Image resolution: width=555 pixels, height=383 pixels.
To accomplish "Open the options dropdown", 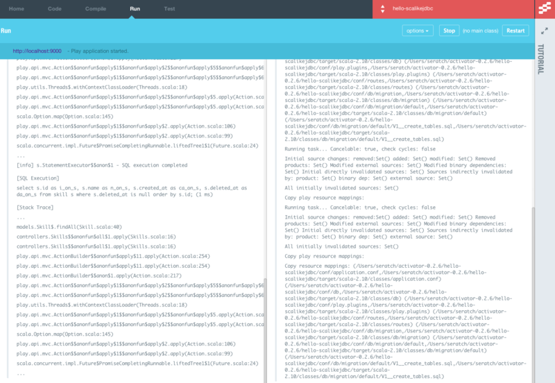I will coord(418,31).
